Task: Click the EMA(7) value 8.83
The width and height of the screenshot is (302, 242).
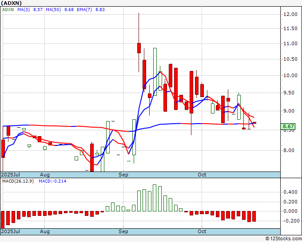Action: pos(100,9)
